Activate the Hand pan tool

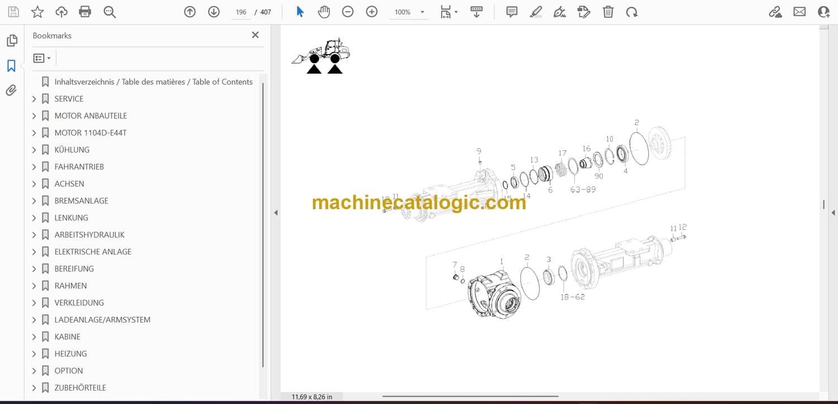[324, 12]
